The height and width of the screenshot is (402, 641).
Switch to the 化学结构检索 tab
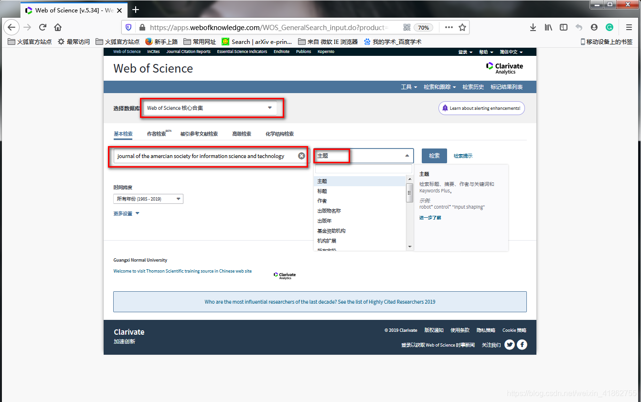click(x=279, y=134)
